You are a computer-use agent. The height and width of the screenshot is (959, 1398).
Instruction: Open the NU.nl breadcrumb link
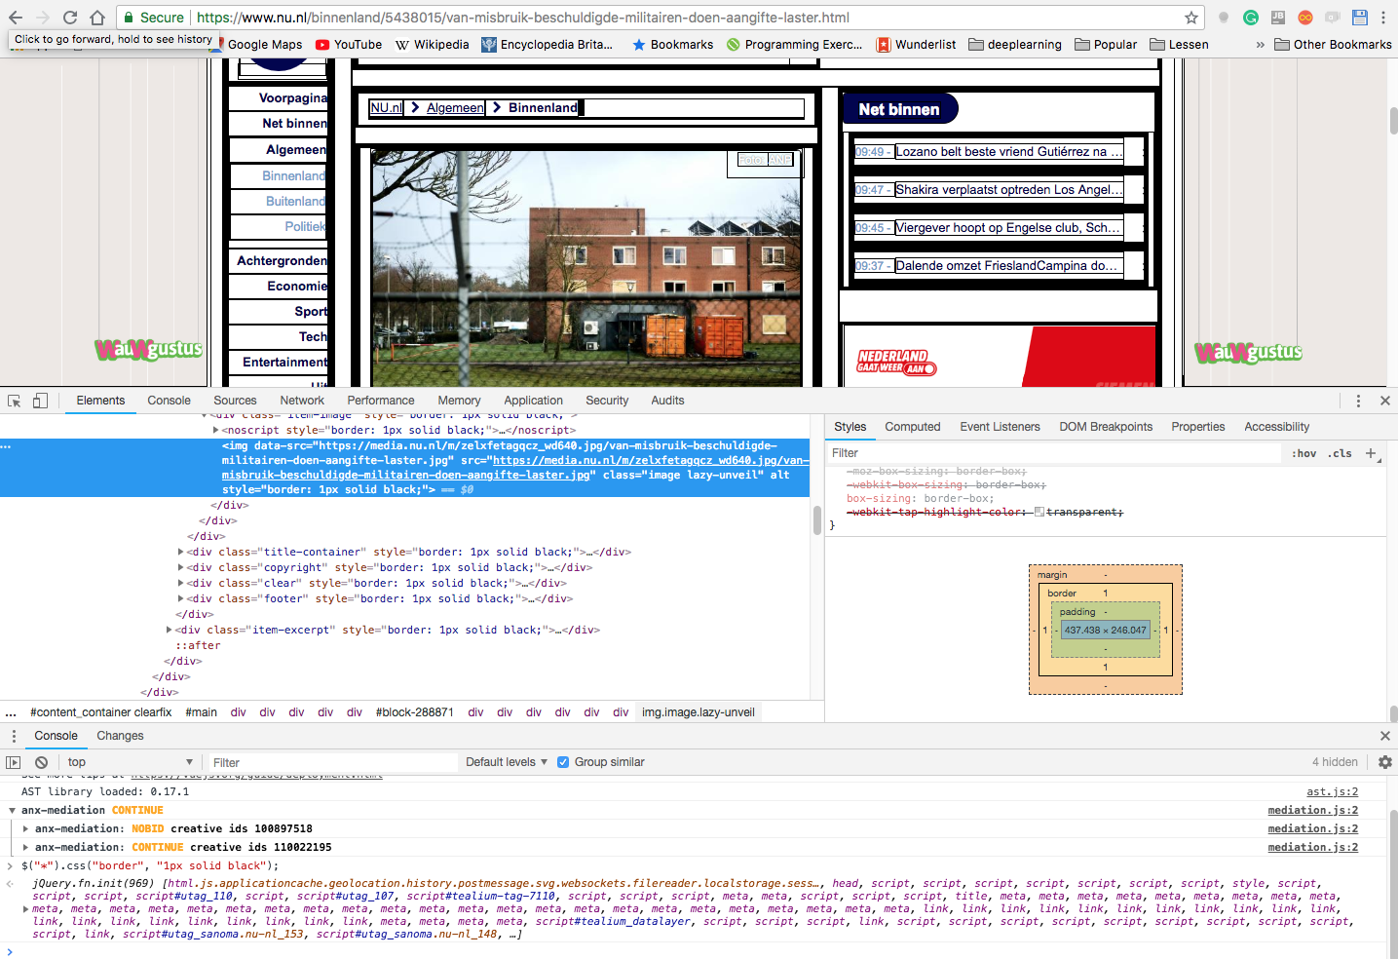[386, 108]
